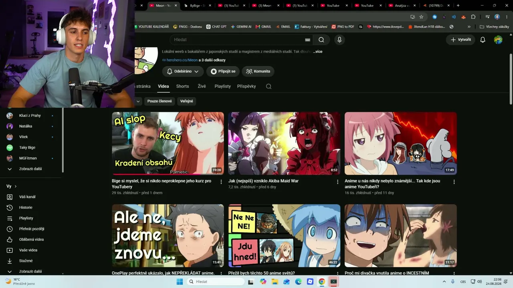513x288 pixels.
Task: Open options menu for 'OnePlay perfektně ukázalo' video
Action: point(221,274)
